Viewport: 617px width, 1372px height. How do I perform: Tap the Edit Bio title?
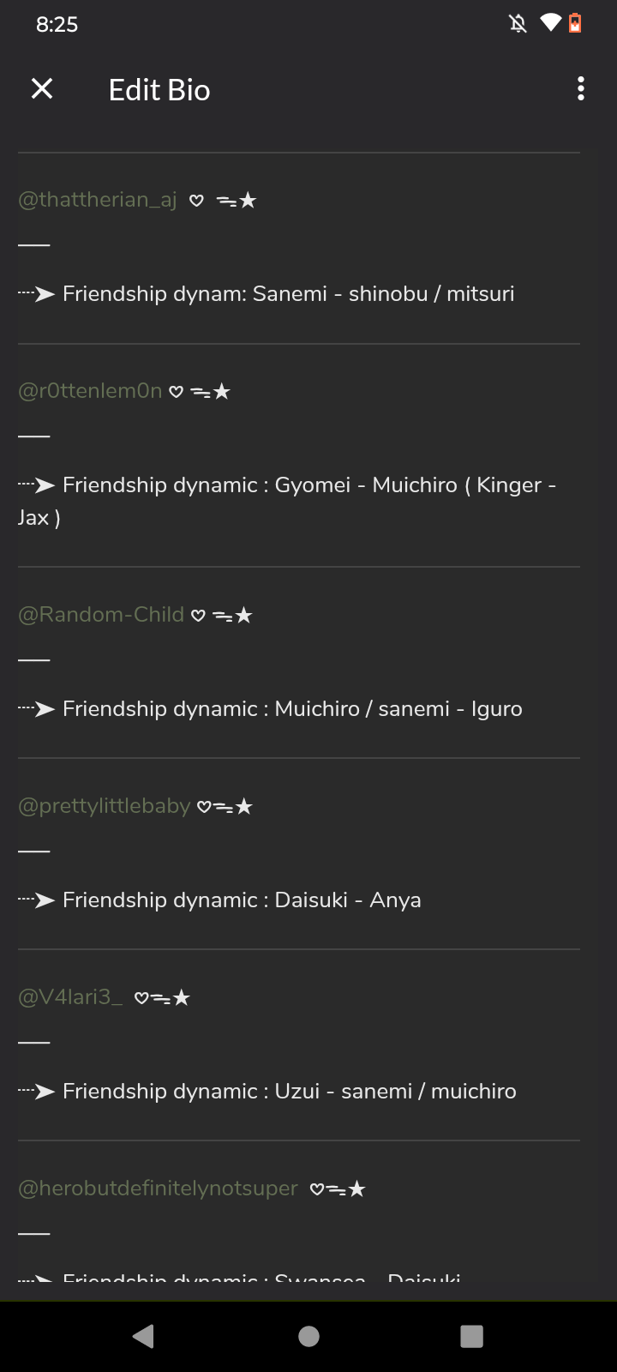tap(159, 90)
